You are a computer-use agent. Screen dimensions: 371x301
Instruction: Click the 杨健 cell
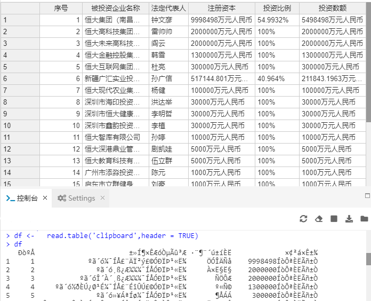[168, 91]
